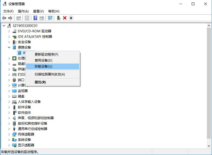Expand the 显示适配器 node
The image size is (212, 155).
(x=9, y=145)
